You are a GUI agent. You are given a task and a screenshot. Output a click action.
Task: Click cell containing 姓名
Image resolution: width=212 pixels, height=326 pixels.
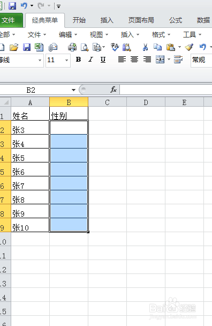click(30, 114)
